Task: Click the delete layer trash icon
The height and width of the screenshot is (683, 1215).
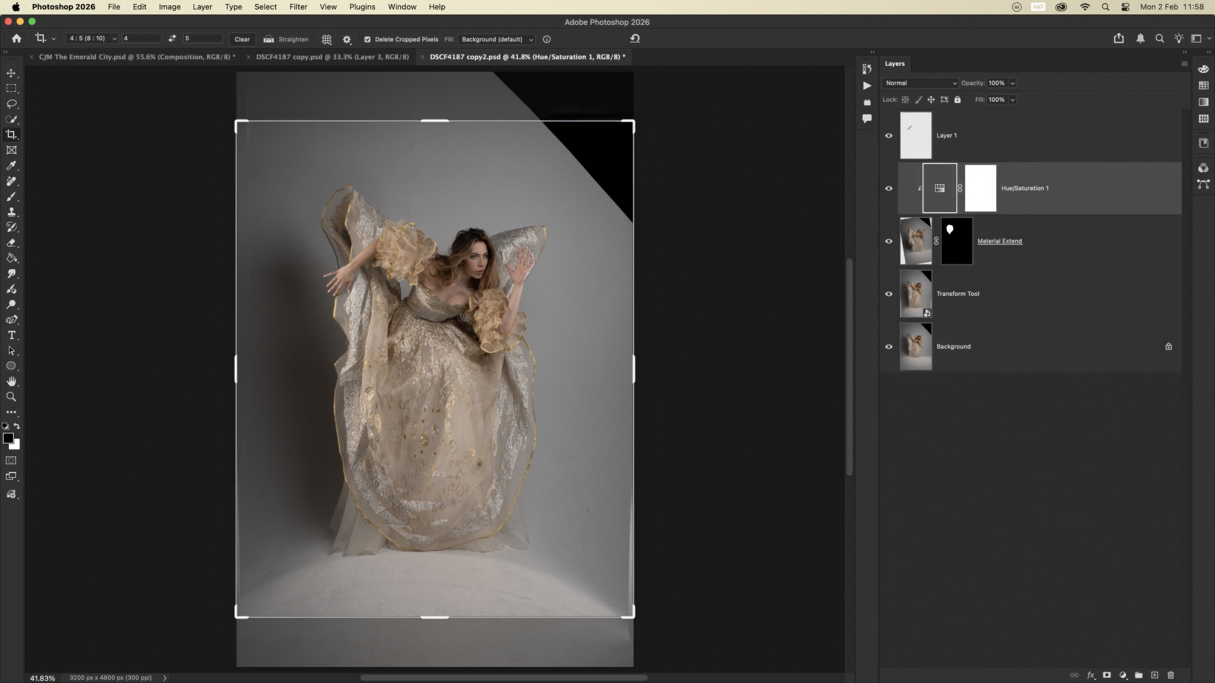Action: tap(1171, 675)
